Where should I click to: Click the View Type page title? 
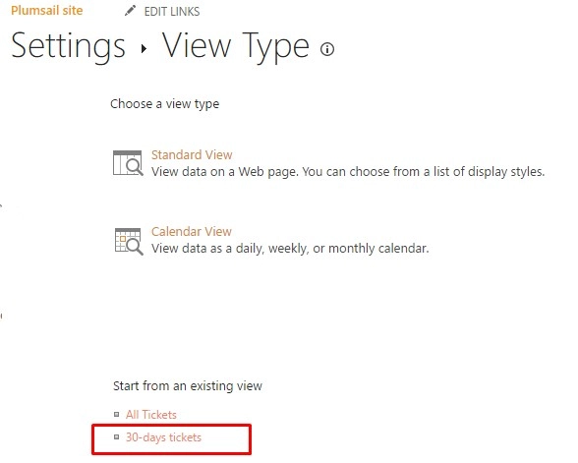click(x=236, y=47)
